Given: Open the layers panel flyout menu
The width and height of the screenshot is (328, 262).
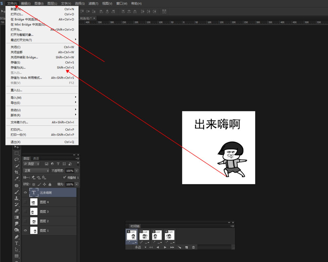Looking at the screenshot, I should (77, 159).
